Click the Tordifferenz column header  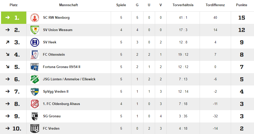(215, 5)
